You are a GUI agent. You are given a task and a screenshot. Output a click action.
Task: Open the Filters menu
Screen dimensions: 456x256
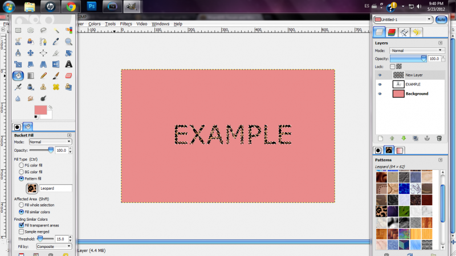point(126,24)
